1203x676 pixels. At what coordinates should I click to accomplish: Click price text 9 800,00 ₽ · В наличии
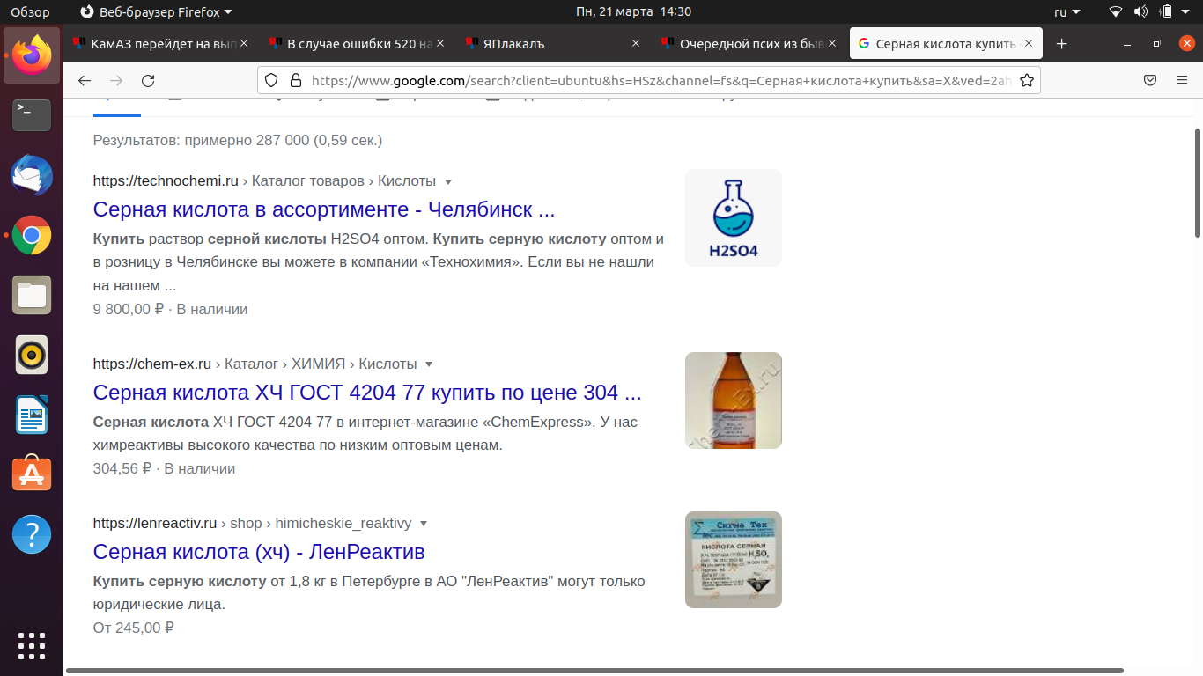tap(170, 310)
